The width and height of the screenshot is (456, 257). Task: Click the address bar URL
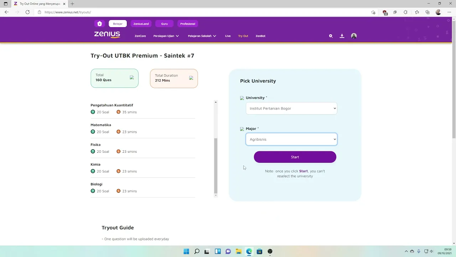pyautogui.click(x=68, y=12)
